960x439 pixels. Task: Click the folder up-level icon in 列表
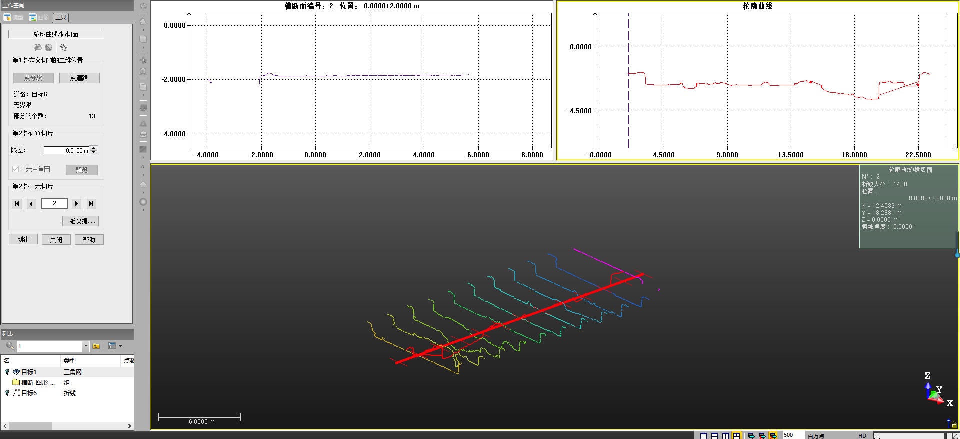pos(96,346)
